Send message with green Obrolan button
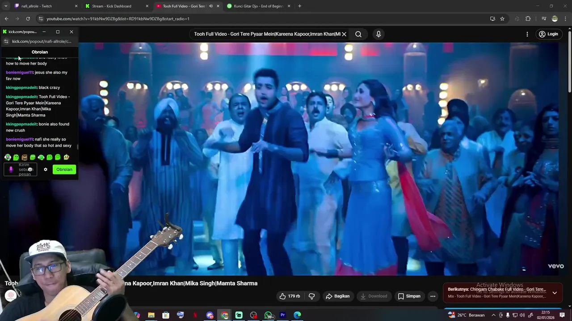Image resolution: width=572 pixels, height=321 pixels. [64, 169]
